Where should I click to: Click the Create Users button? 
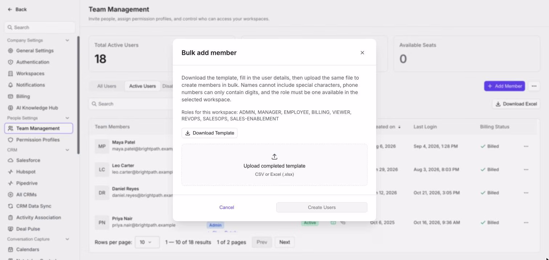[x=322, y=207]
